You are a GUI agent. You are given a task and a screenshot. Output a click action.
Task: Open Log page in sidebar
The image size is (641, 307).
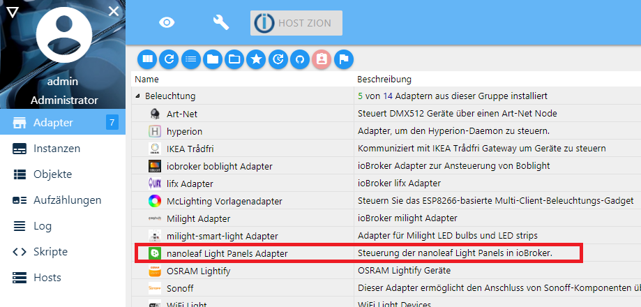pos(63,225)
